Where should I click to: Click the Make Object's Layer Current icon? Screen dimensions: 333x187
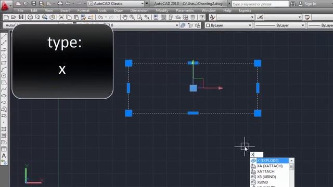(183, 25)
